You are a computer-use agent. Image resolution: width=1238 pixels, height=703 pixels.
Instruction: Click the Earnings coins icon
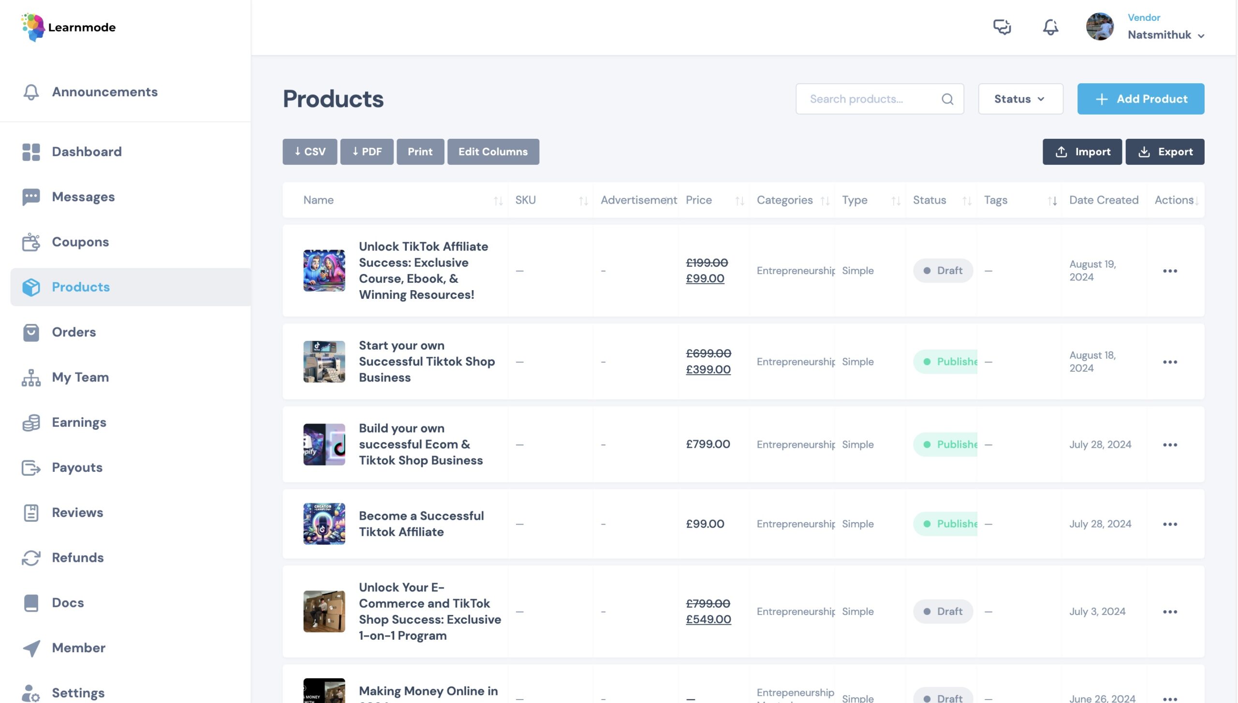(31, 423)
